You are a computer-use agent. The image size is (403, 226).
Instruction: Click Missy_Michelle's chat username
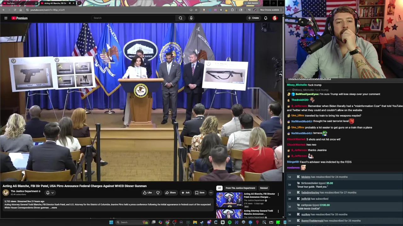(297, 85)
